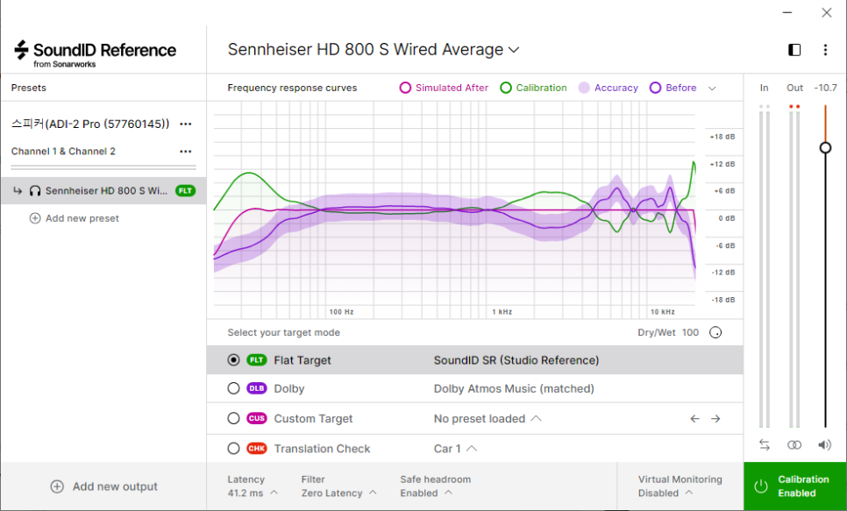Select the Translation Check radio button
The image size is (847, 511).
(x=233, y=449)
